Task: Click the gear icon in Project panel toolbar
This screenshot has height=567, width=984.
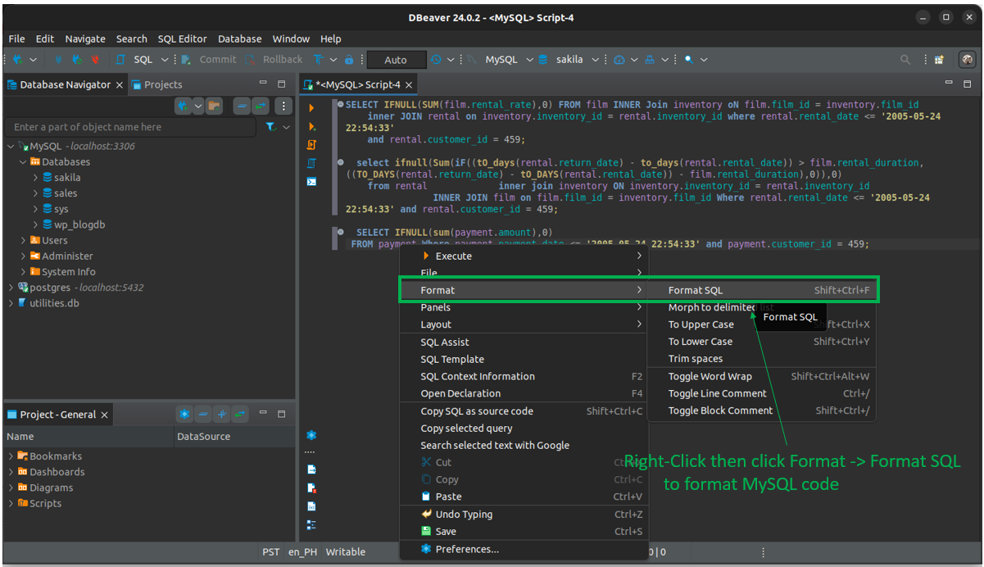Action: (184, 415)
